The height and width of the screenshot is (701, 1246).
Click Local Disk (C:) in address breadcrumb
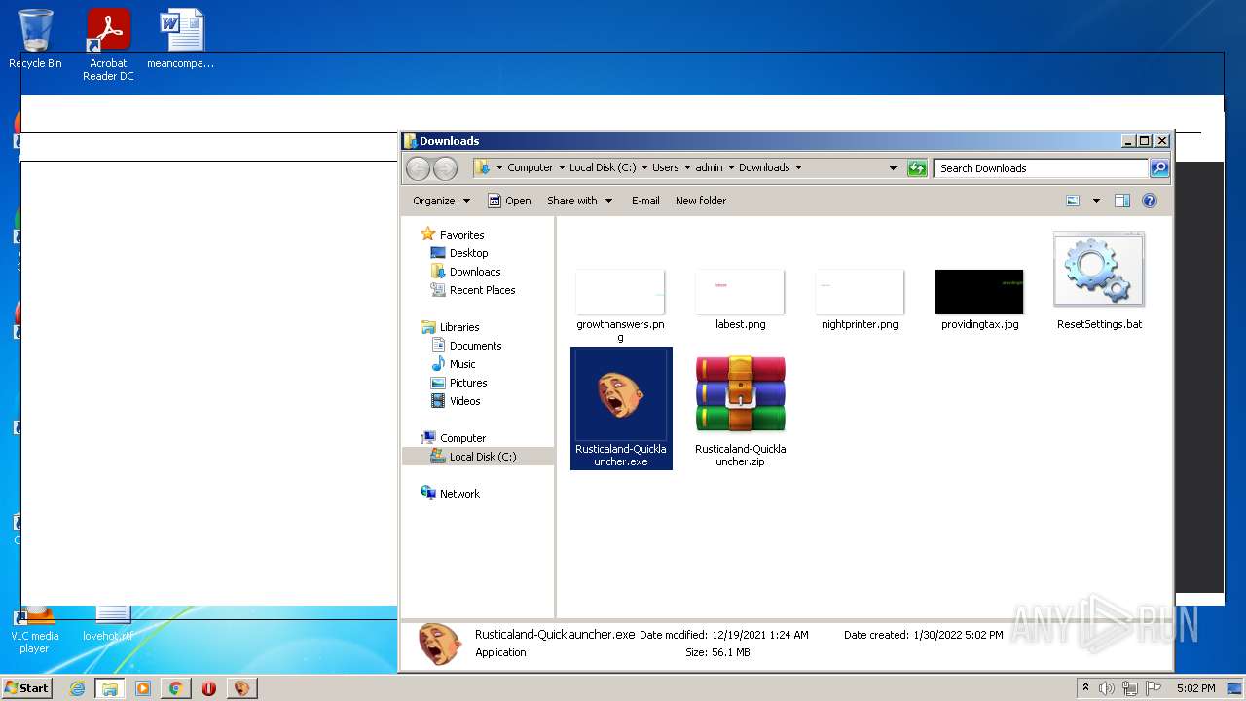(603, 167)
